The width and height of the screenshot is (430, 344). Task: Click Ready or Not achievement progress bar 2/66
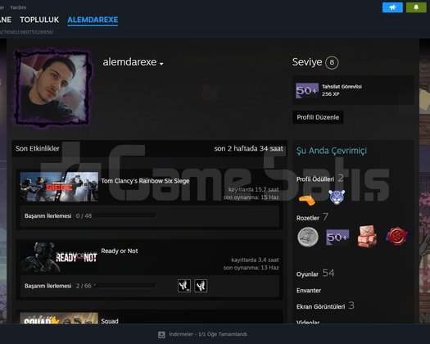(x=124, y=286)
